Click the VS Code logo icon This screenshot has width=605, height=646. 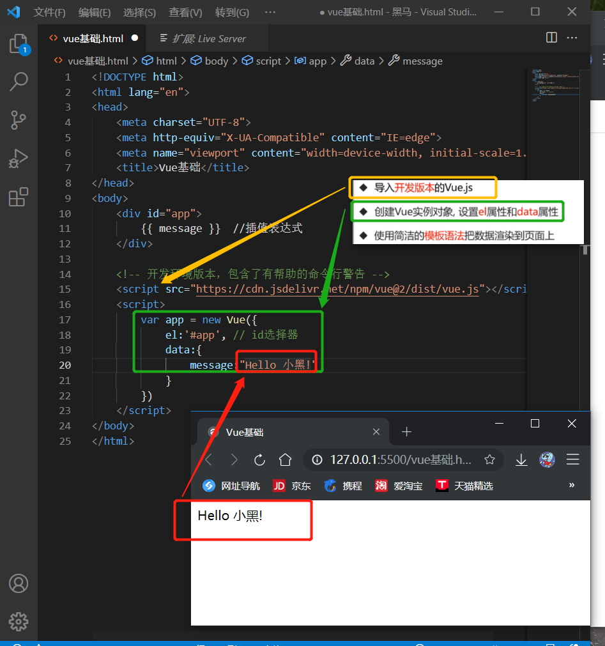click(x=13, y=12)
